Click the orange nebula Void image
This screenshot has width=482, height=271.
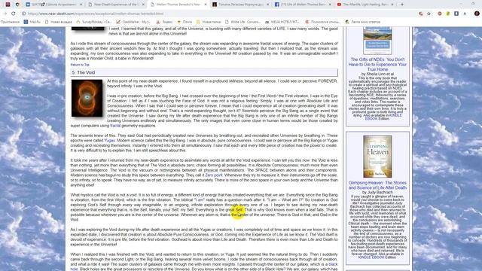87,98
